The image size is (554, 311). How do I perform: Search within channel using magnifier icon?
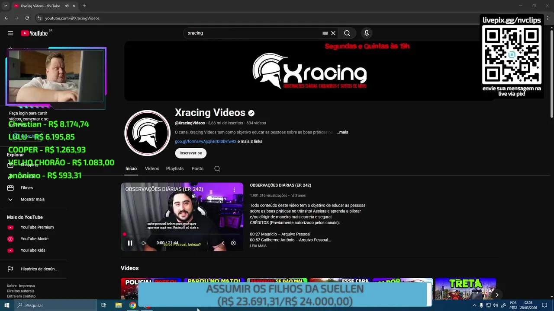217,169
